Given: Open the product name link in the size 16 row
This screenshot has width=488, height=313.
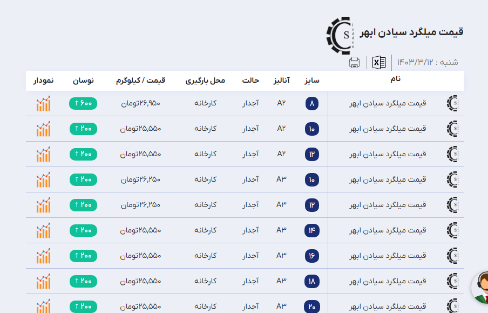Looking at the screenshot, I should (388, 256).
